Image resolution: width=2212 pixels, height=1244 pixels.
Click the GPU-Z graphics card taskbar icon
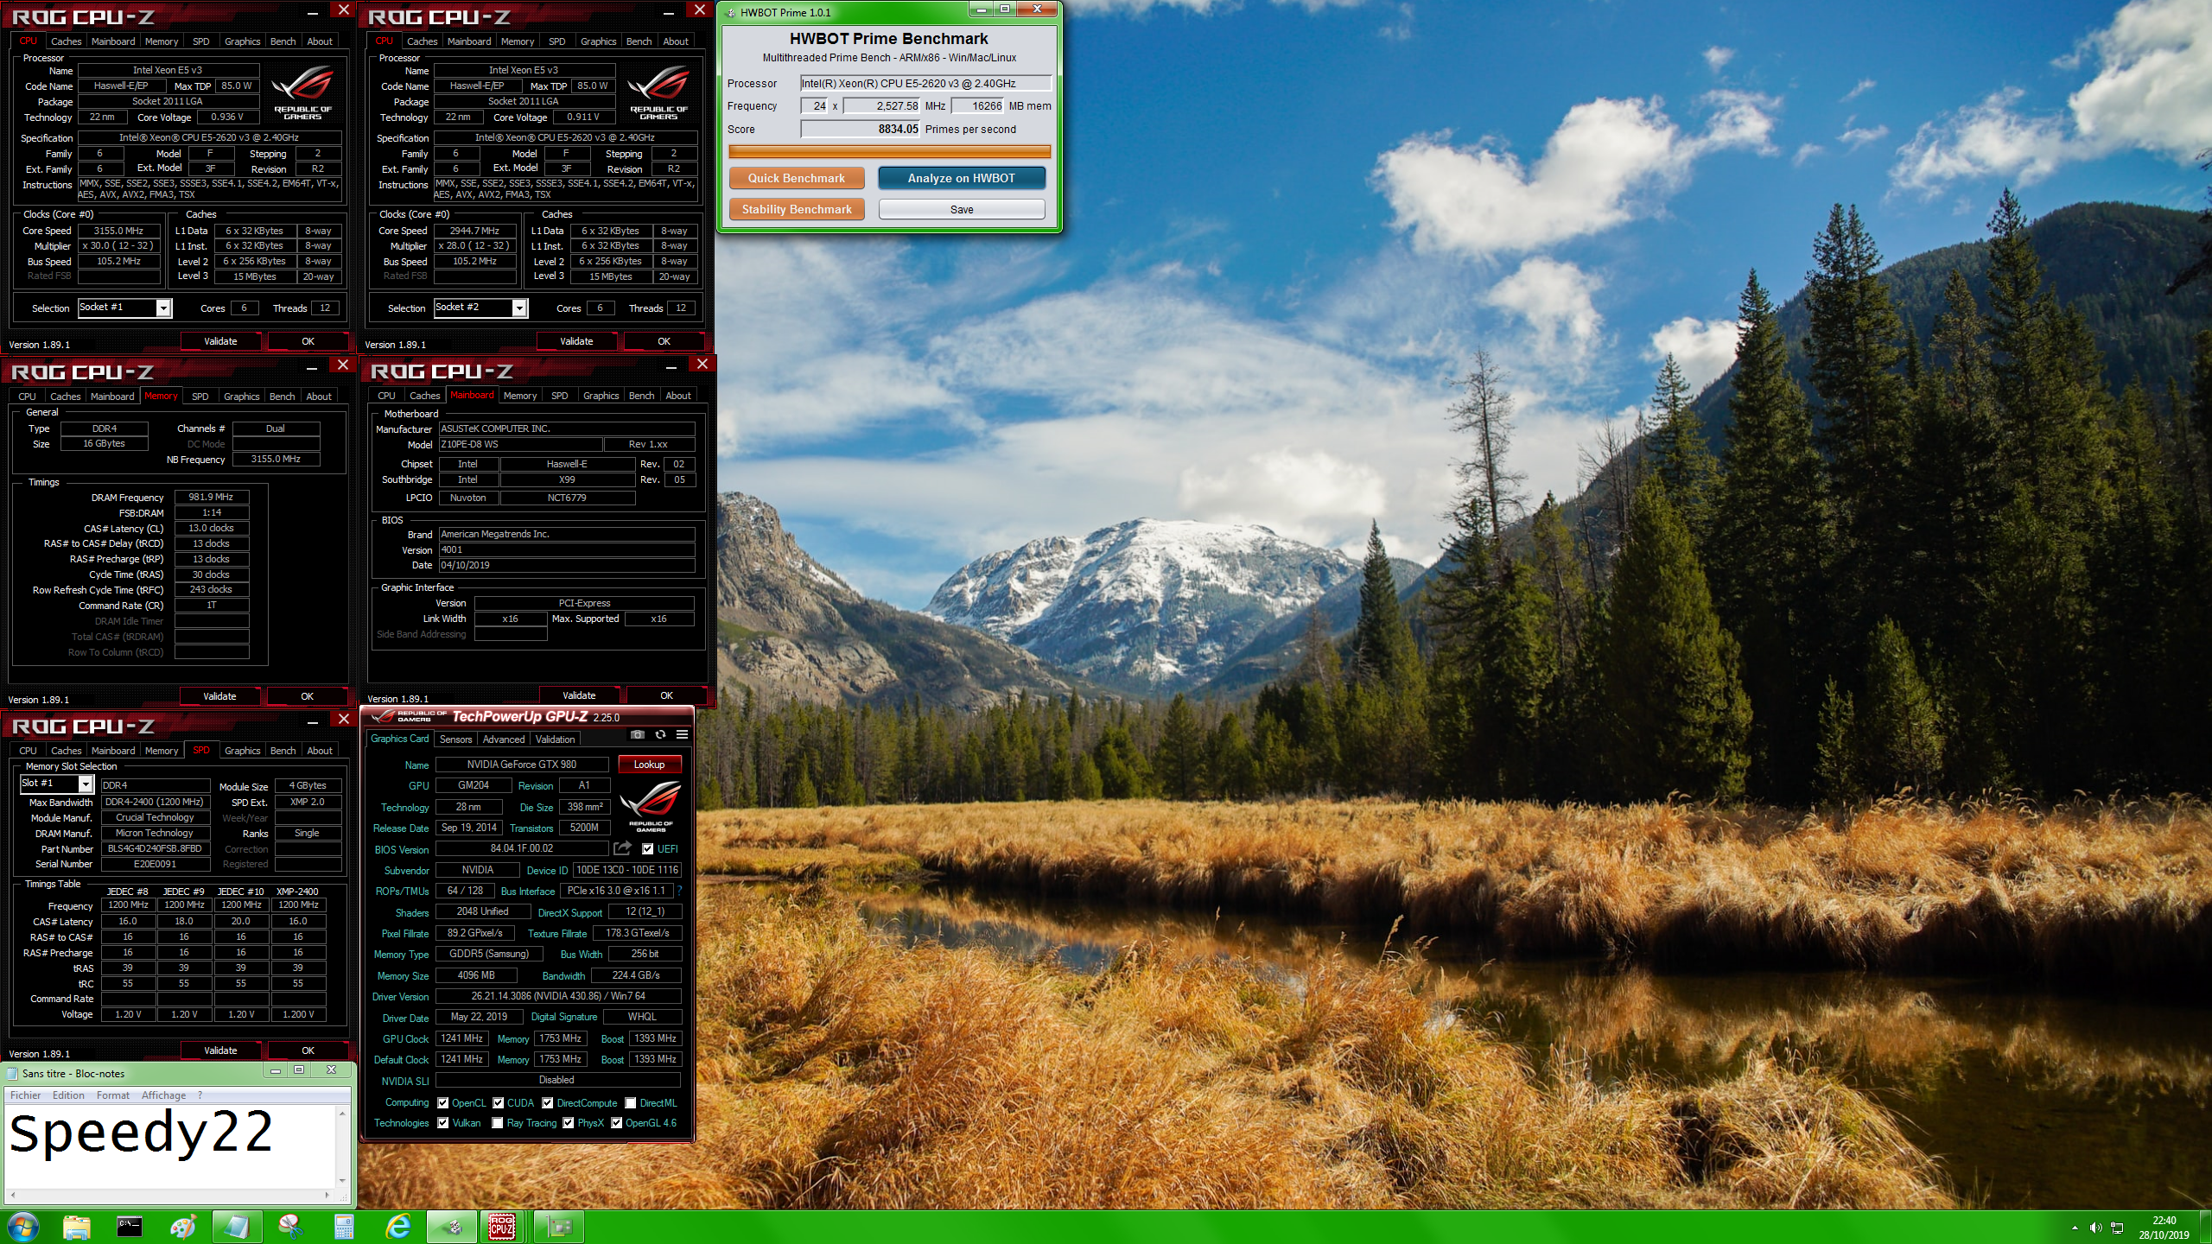tap(559, 1227)
